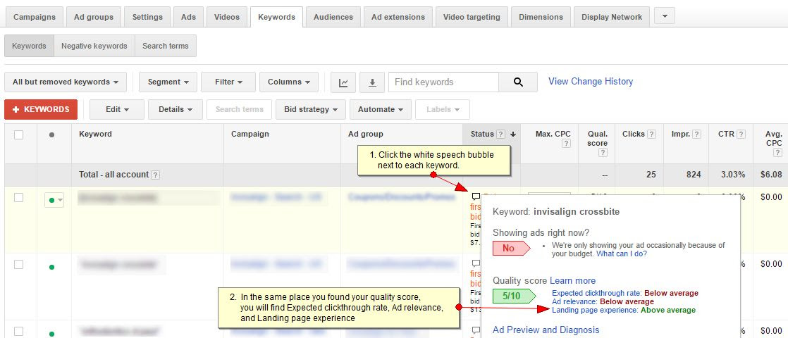Screen dimensions: 788x338
Task: Tick checkbox for second keyword row
Action: 18,264
